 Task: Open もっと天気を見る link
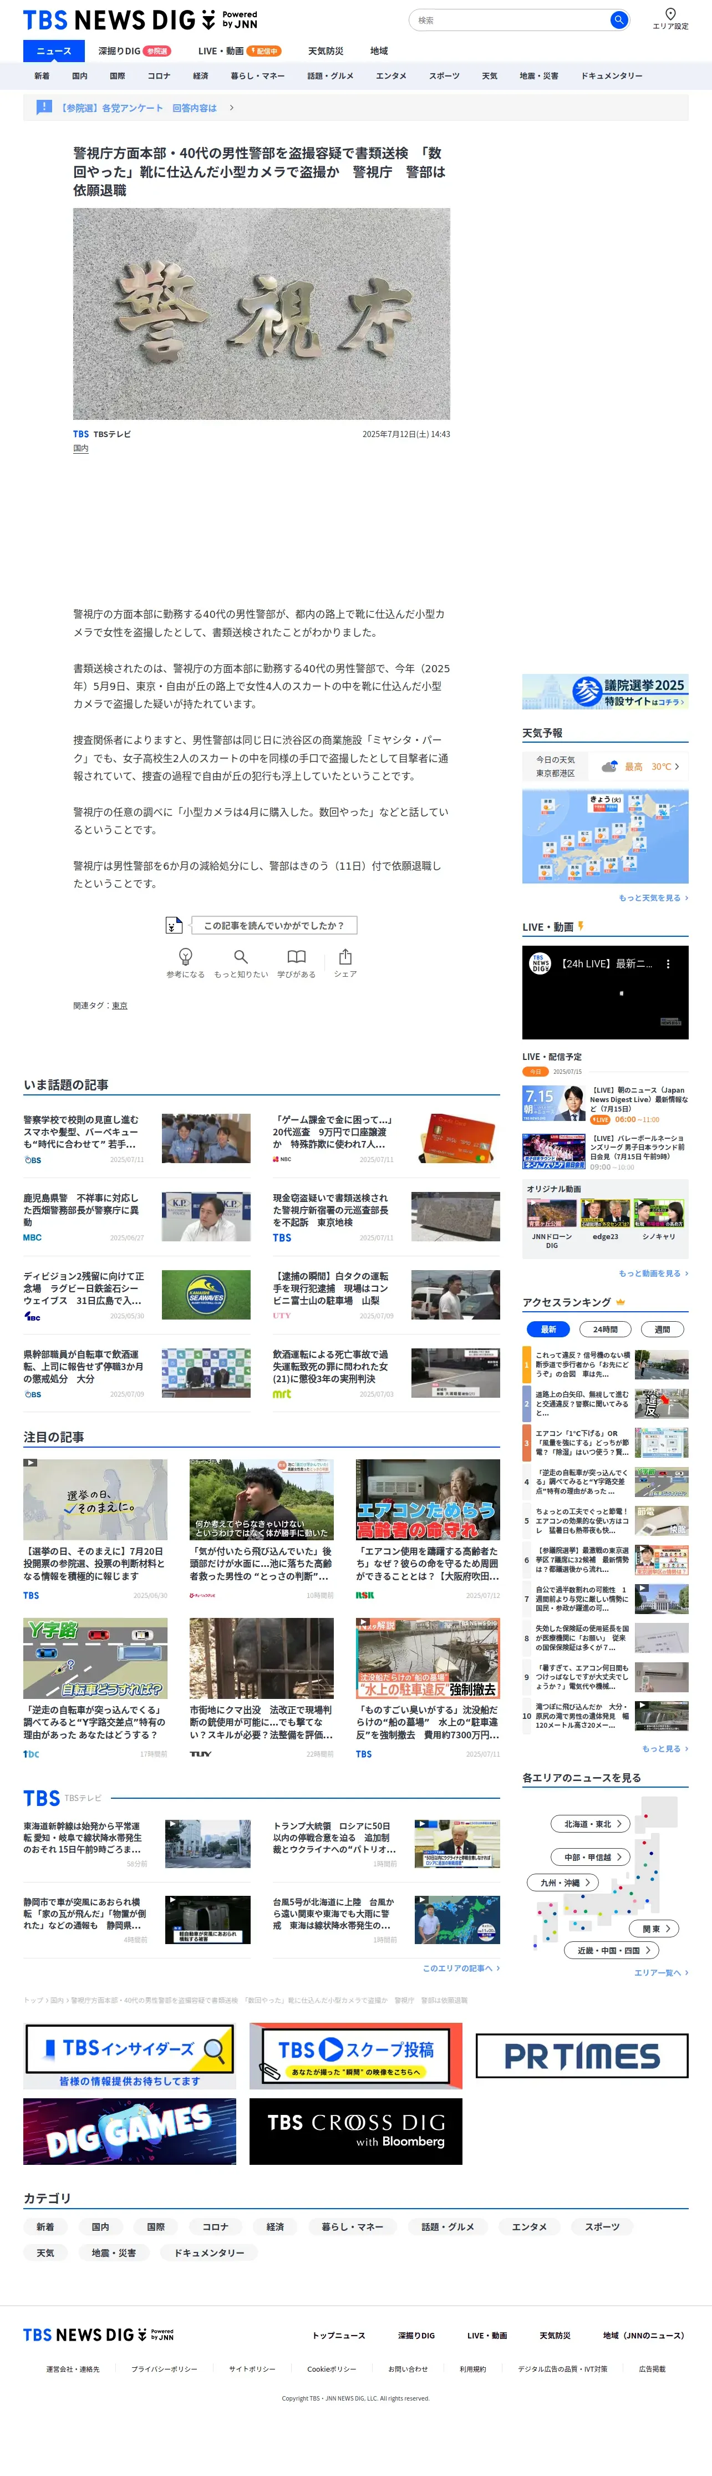[653, 898]
